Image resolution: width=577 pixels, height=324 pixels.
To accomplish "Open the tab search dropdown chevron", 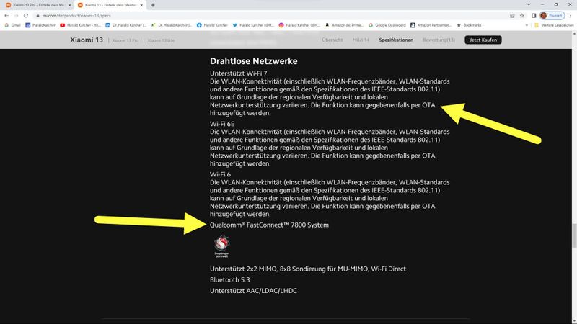I will pyautogui.click(x=529, y=5).
